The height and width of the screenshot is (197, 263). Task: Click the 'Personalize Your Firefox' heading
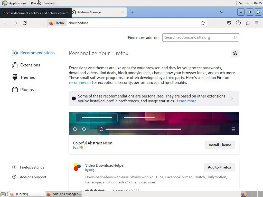coord(98,53)
